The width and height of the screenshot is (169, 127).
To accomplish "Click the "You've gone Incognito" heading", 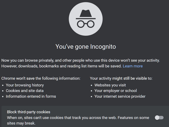I will (x=86, y=47).
